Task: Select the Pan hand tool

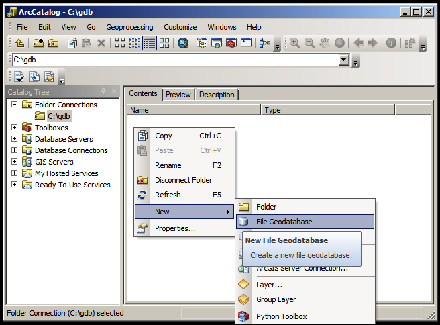Action: [325, 43]
